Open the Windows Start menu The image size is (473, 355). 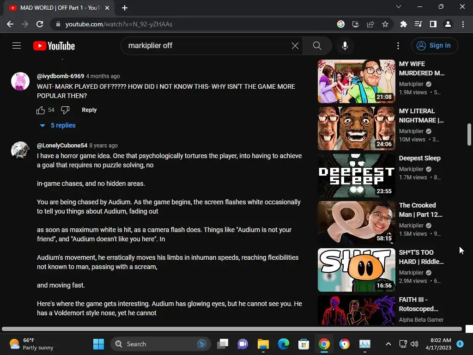[99, 344]
